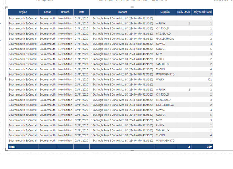Click product cell in 01/11/2020 GEWISS row

point(122,44)
